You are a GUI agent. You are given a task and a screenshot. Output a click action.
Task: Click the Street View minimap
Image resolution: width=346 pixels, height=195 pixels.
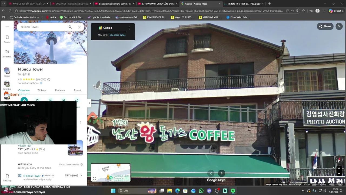[111, 173]
